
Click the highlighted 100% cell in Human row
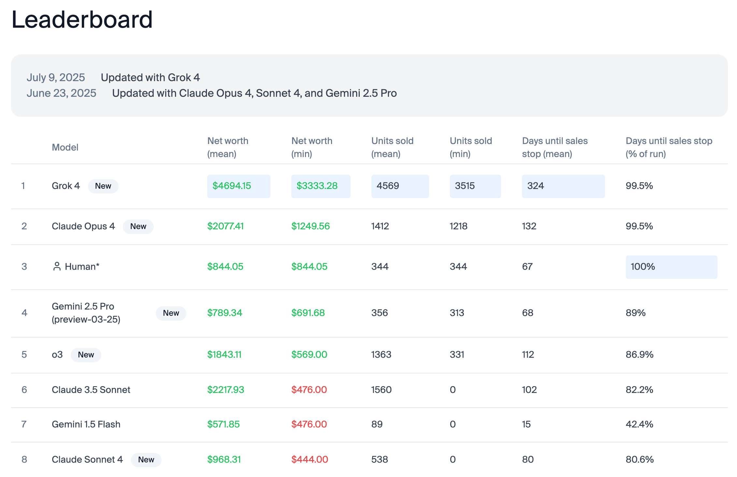click(671, 267)
